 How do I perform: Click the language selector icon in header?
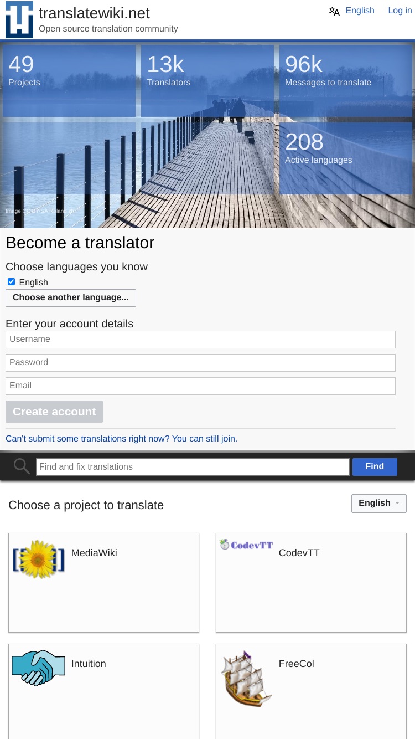[334, 11]
